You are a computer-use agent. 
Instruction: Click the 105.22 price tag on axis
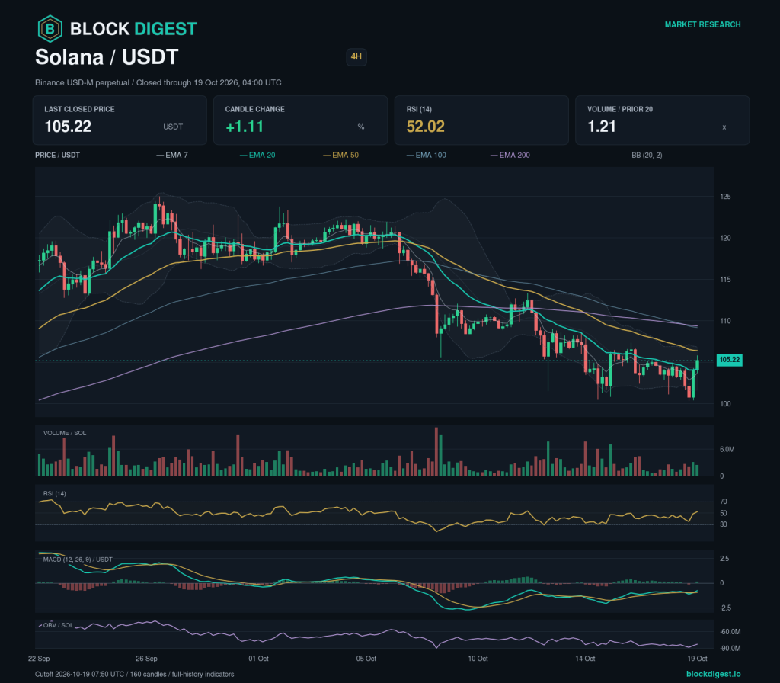(729, 360)
